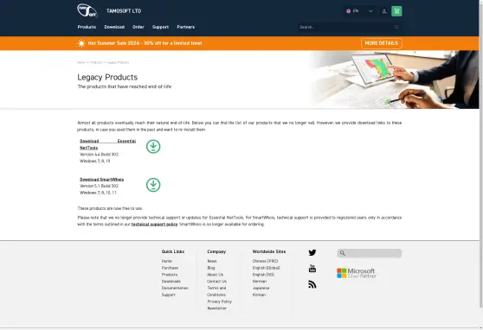Click the footer search magnifier icon
This screenshot has width=483, height=330.
(x=342, y=253)
